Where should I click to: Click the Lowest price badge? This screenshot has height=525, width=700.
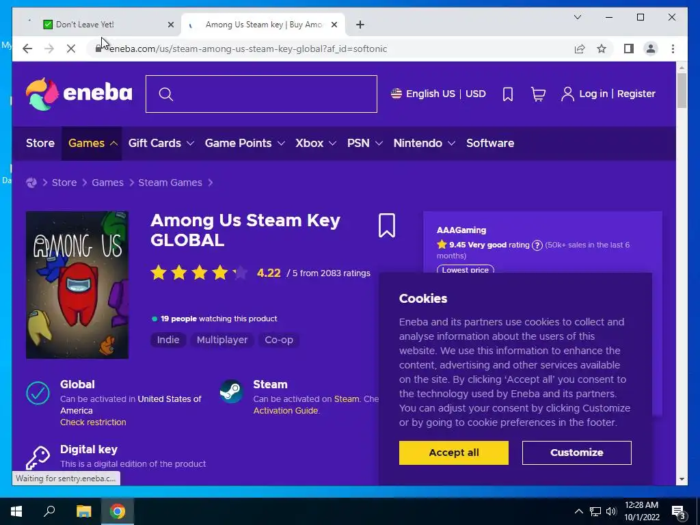pos(465,269)
